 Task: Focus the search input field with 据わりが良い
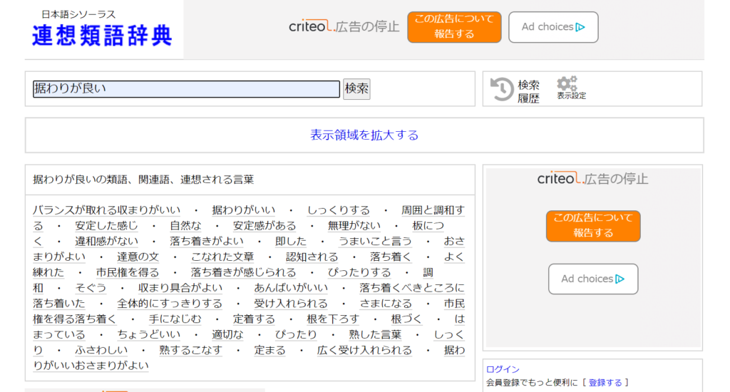tap(186, 89)
